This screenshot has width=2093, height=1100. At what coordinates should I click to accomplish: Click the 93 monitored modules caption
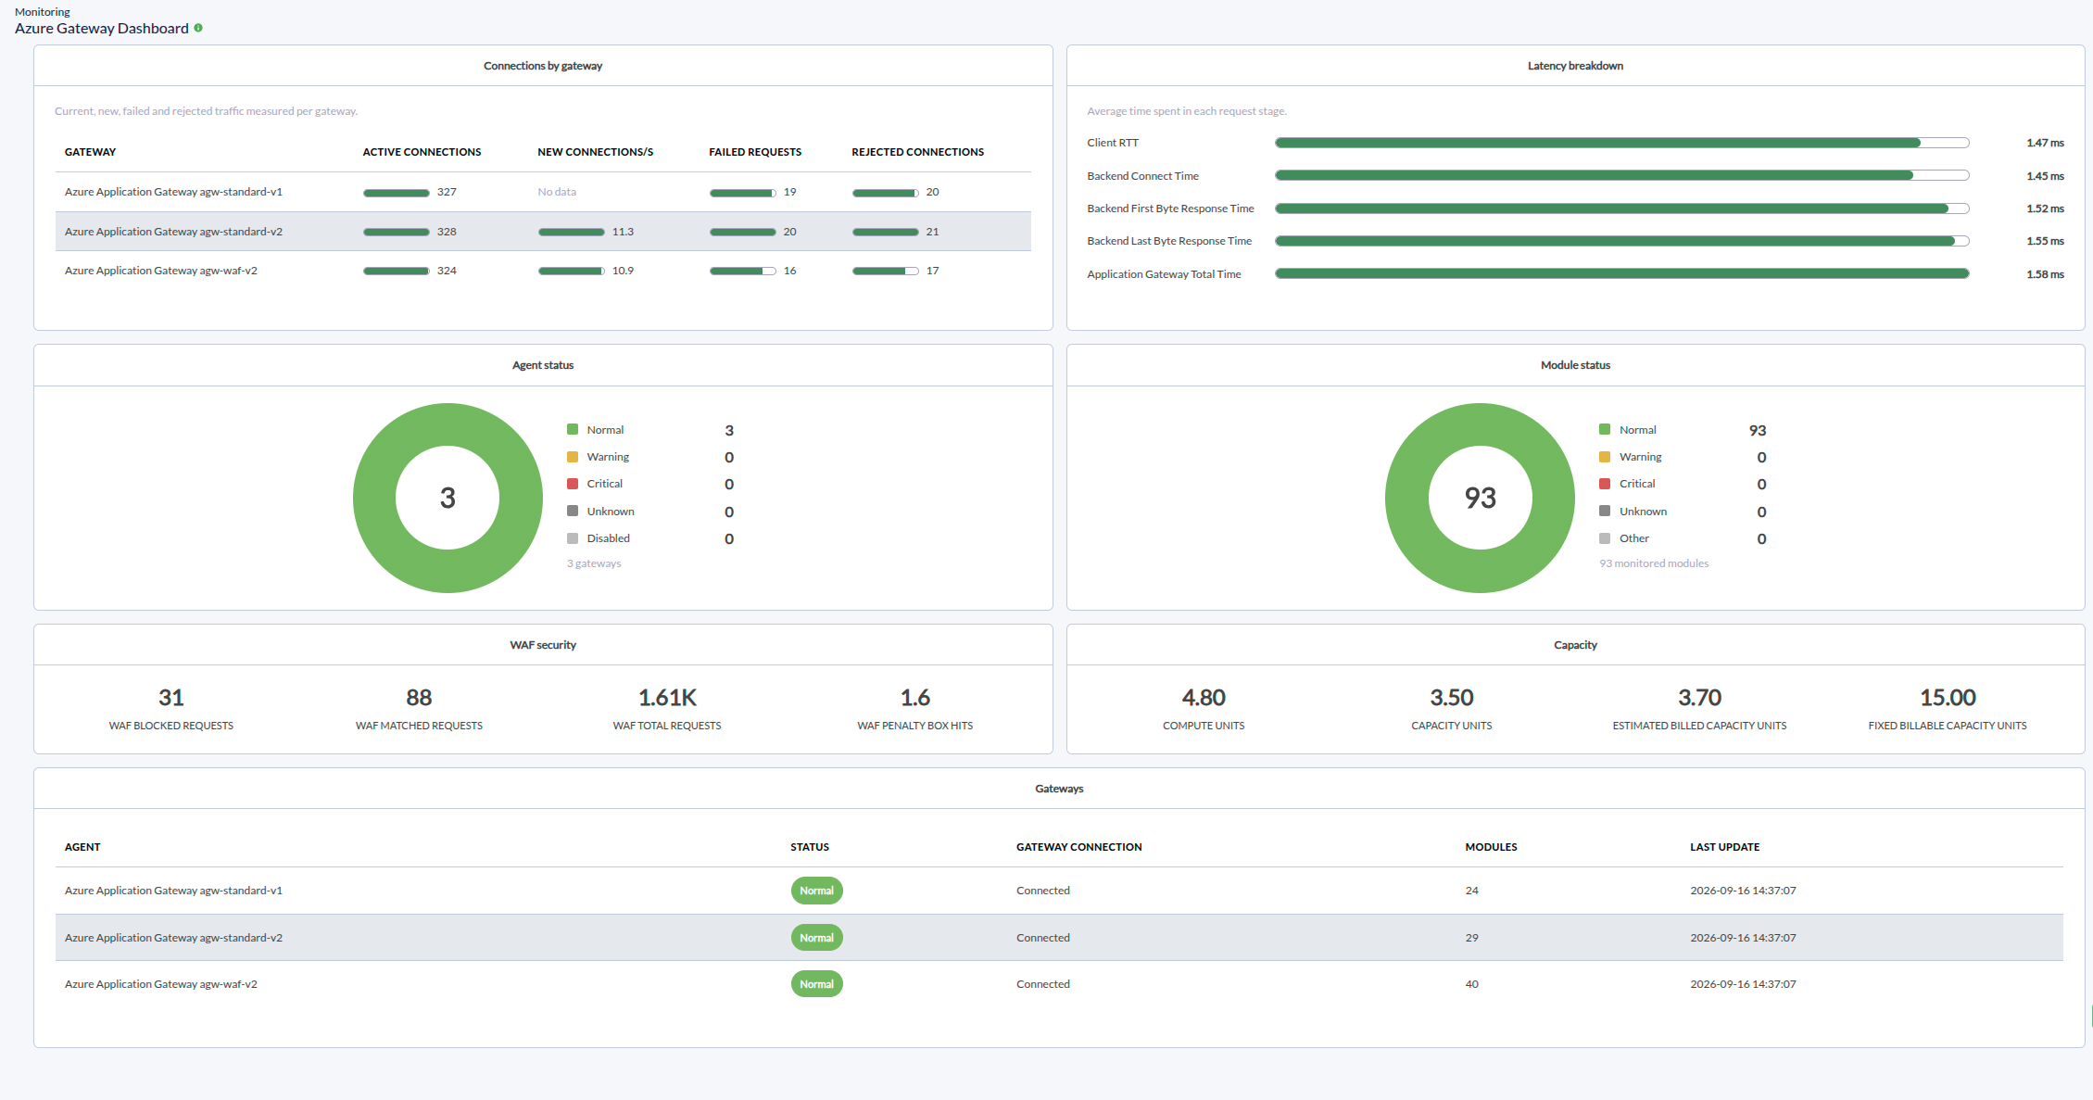coord(1654,563)
